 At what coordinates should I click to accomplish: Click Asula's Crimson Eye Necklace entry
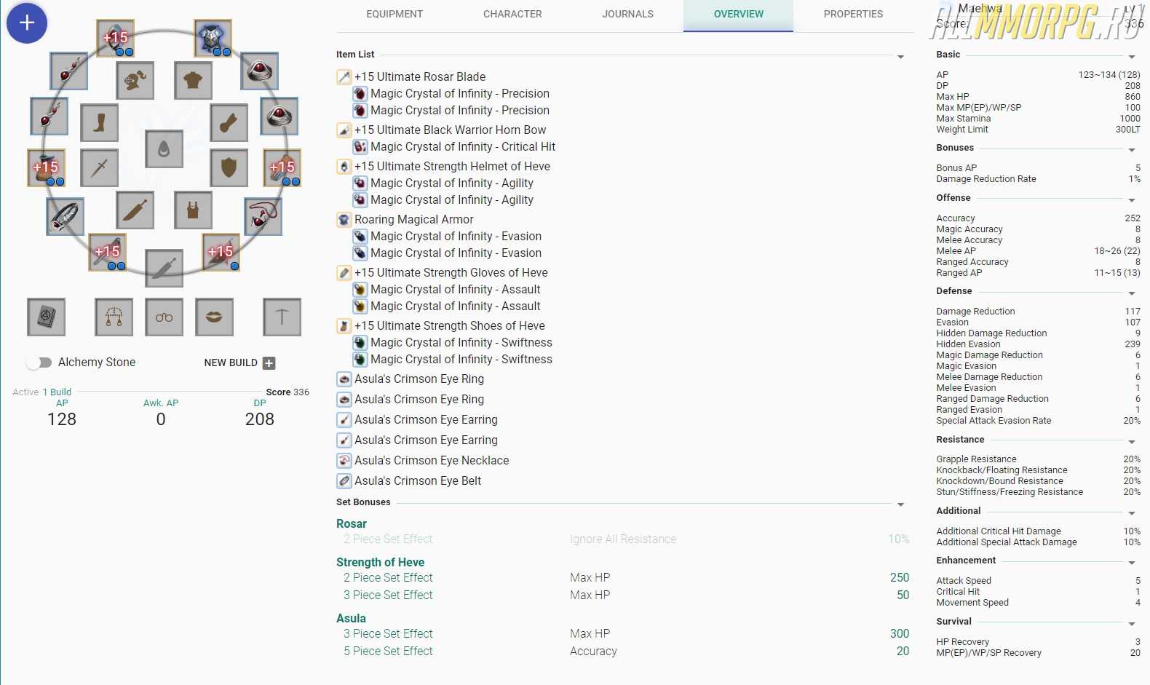tap(432, 460)
